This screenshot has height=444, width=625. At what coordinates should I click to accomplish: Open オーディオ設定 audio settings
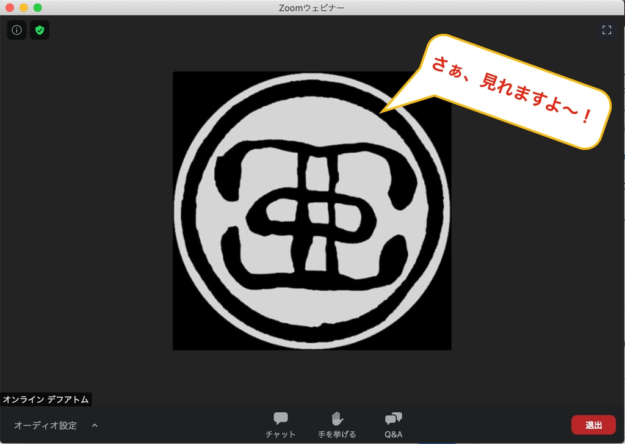[x=45, y=426]
